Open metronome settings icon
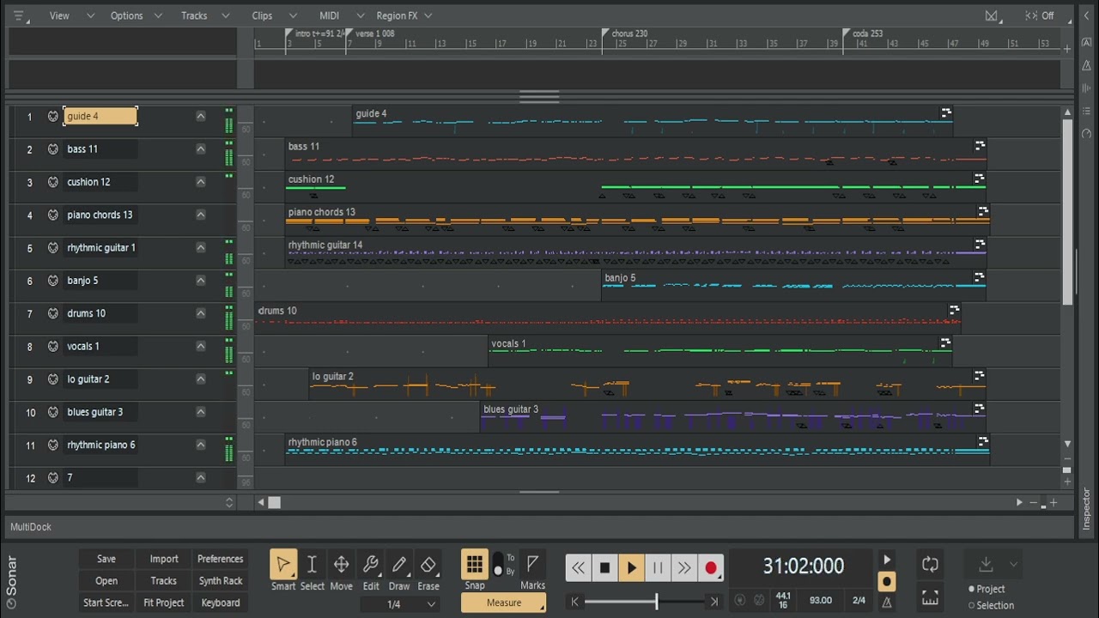Image resolution: width=1099 pixels, height=618 pixels. click(x=887, y=602)
